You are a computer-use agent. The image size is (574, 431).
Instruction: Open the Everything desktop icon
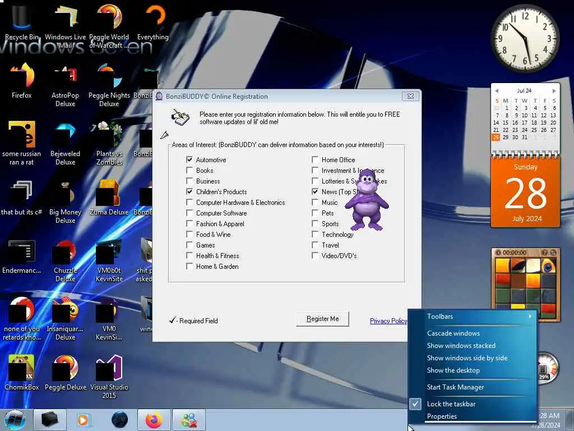[152, 22]
